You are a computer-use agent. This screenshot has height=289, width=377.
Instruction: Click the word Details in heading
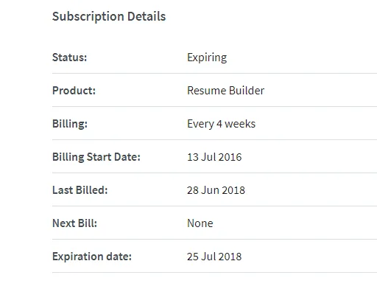(x=147, y=16)
